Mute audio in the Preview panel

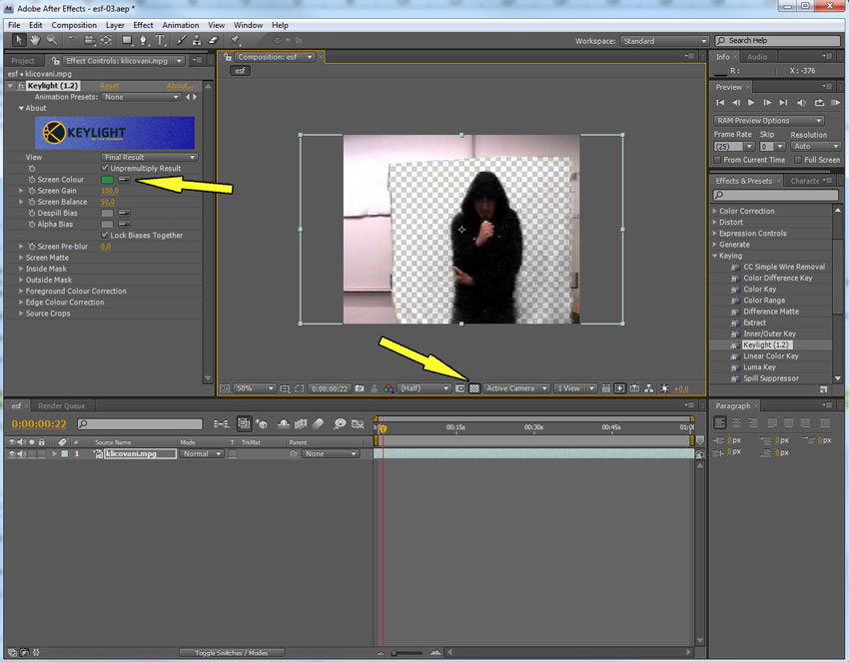point(801,102)
